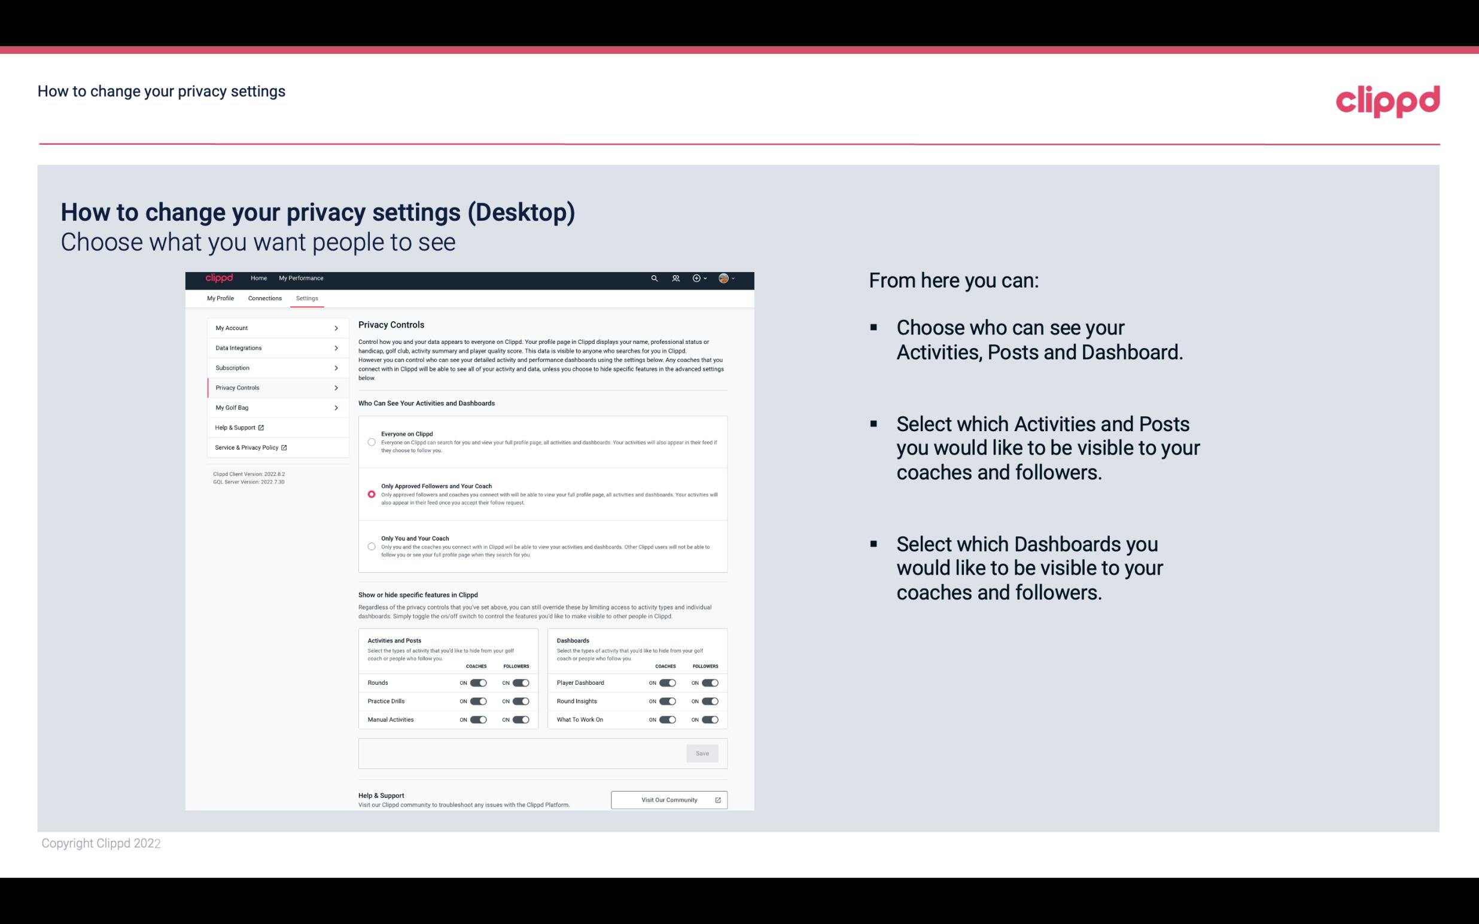The width and height of the screenshot is (1479, 924).
Task: Click the Player Dashboard Coaches toggle
Action: coord(668,682)
